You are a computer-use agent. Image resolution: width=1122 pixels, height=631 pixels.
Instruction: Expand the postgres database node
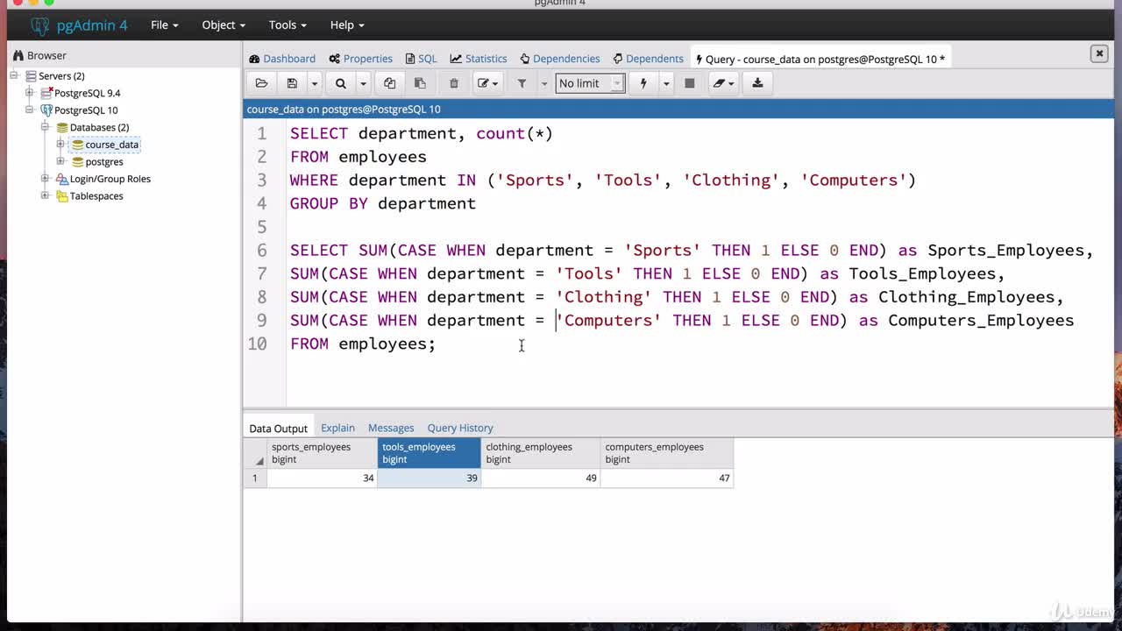pyautogui.click(x=60, y=161)
